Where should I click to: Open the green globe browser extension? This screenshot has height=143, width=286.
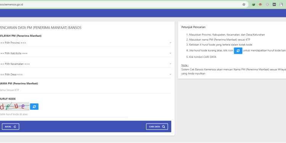coord(254,5)
